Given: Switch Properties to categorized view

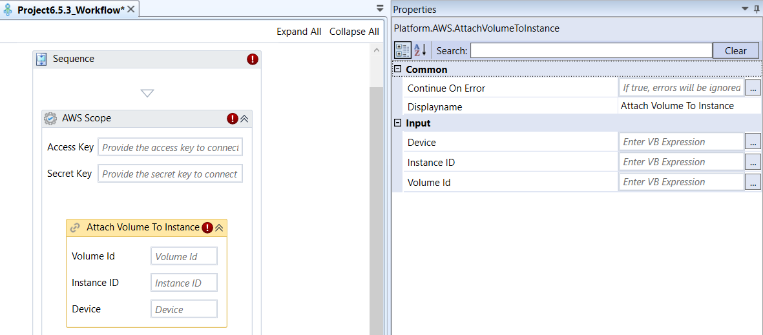Looking at the screenshot, I should coord(402,50).
